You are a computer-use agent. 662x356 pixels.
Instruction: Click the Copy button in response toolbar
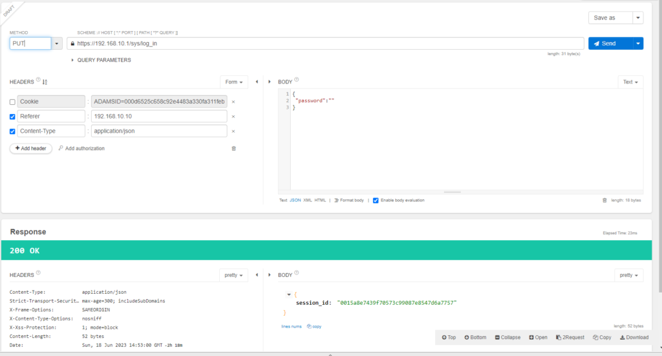[602, 337]
